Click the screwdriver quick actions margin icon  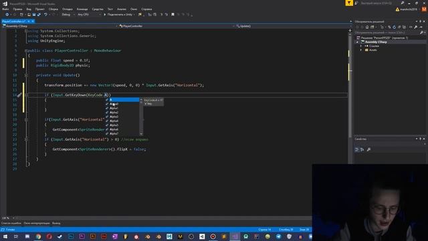coord(19,95)
